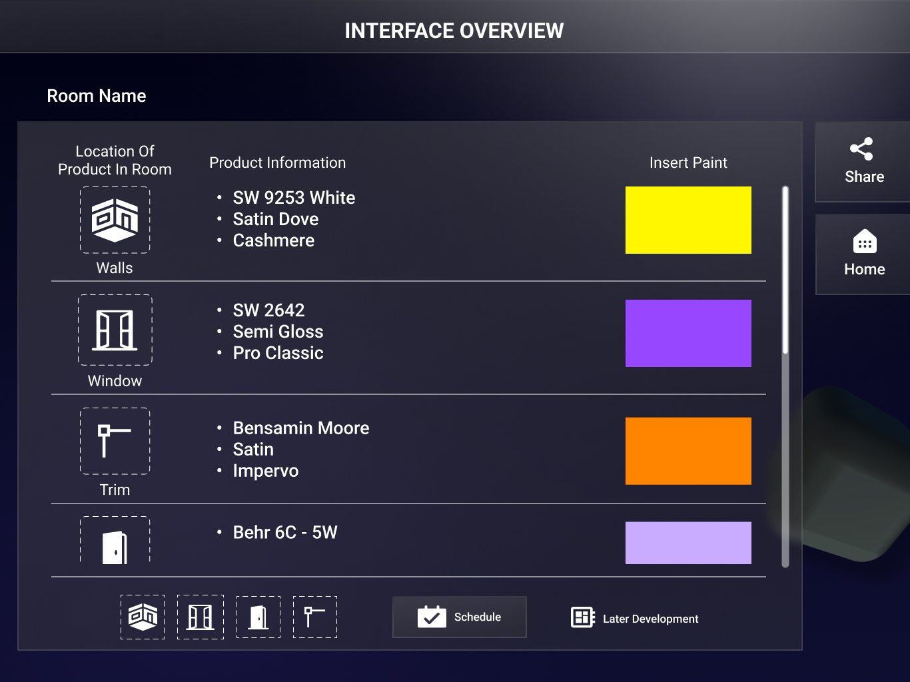Pick the orange paint swatch for Trim
This screenshot has height=682, width=910.
[688, 451]
